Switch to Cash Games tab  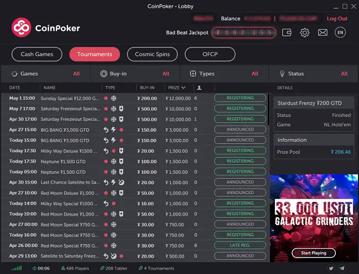tap(37, 54)
